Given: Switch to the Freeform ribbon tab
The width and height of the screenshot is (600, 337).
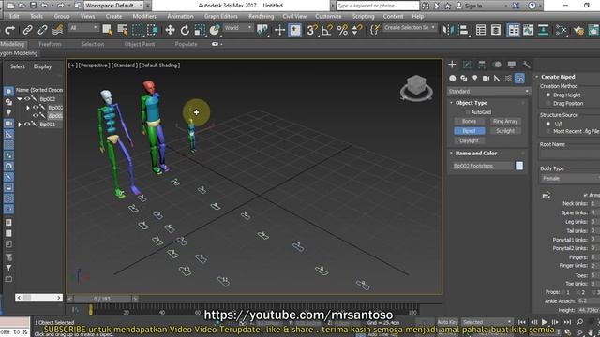Looking at the screenshot, I should 50,44.
